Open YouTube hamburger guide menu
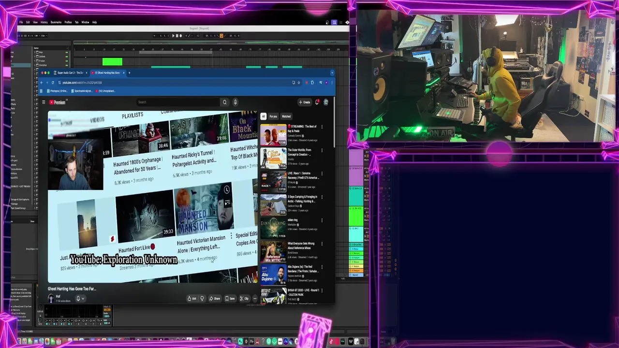This screenshot has width=619, height=348. pyautogui.click(x=44, y=102)
